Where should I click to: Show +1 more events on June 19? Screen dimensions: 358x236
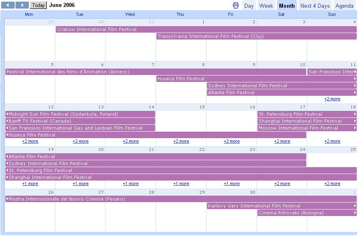click(x=30, y=183)
